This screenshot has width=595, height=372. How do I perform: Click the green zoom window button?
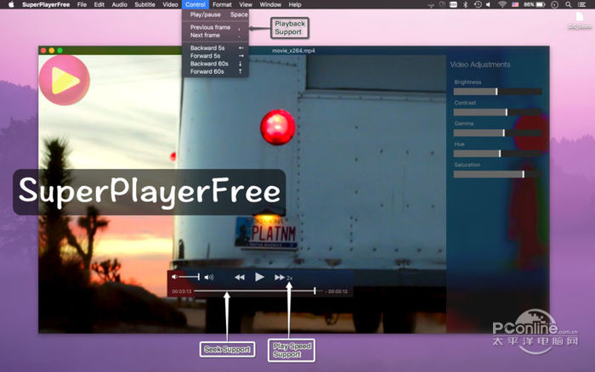[60, 50]
